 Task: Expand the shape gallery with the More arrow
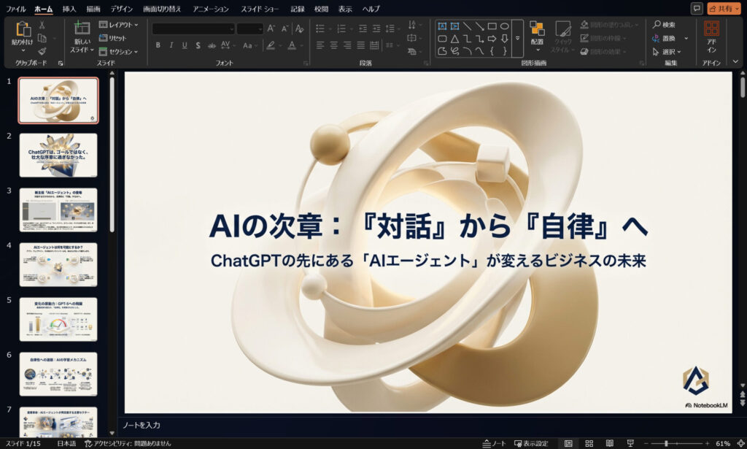pos(517,38)
